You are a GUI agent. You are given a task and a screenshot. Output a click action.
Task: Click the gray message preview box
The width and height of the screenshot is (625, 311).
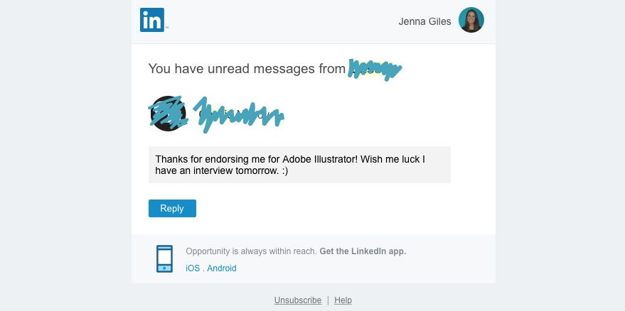click(299, 165)
